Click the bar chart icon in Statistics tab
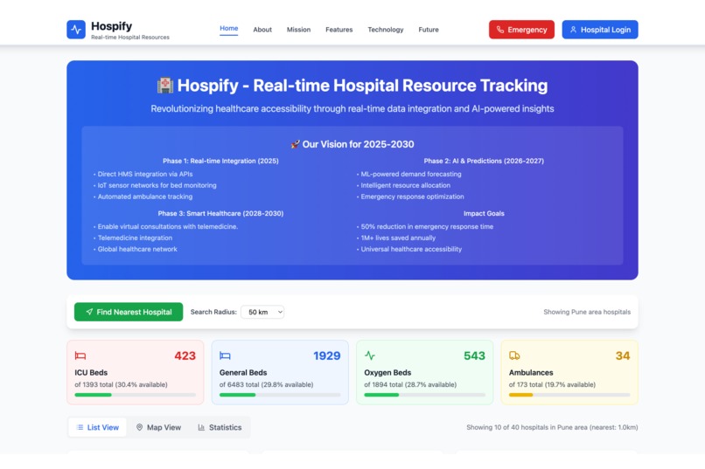705x469 pixels. tap(201, 427)
